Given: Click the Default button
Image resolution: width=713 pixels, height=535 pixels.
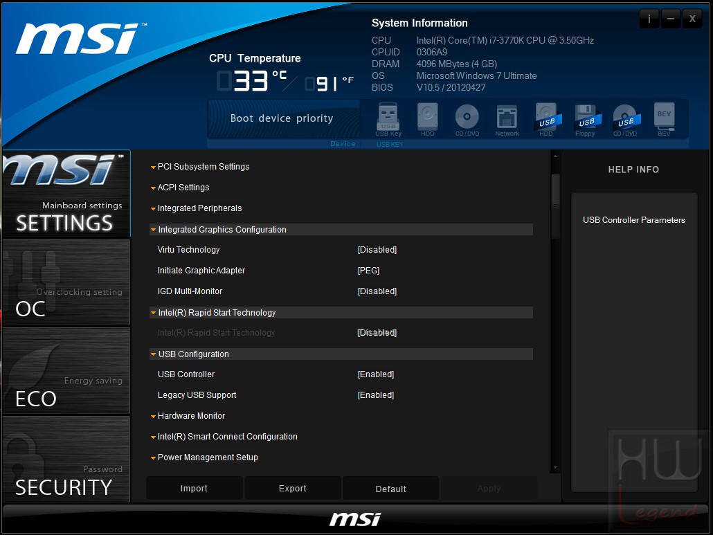Looking at the screenshot, I should tap(391, 488).
